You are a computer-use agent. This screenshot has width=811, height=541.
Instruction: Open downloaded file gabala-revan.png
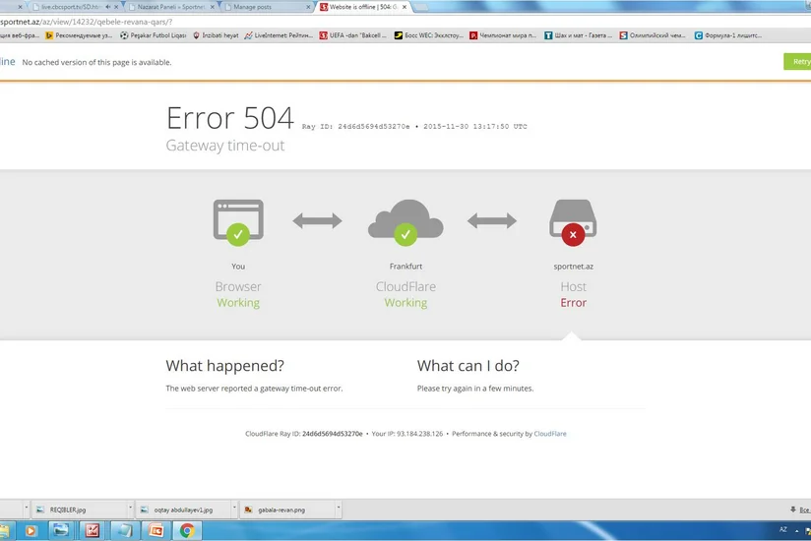coord(287,510)
